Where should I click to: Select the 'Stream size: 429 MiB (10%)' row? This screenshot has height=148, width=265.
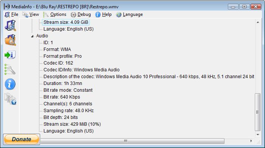(x=72, y=124)
